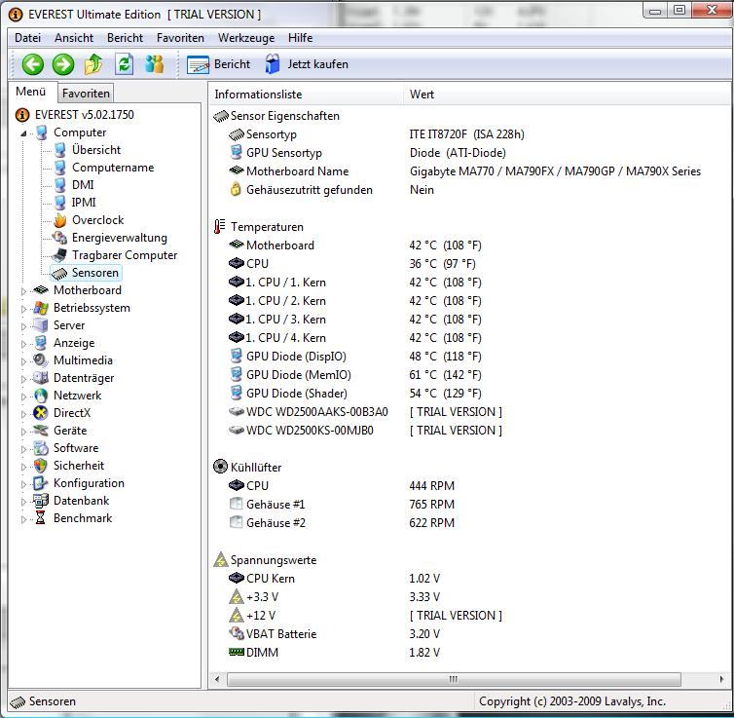This screenshot has width=734, height=718.
Task: Expand the Server tree node
Action: [23, 326]
